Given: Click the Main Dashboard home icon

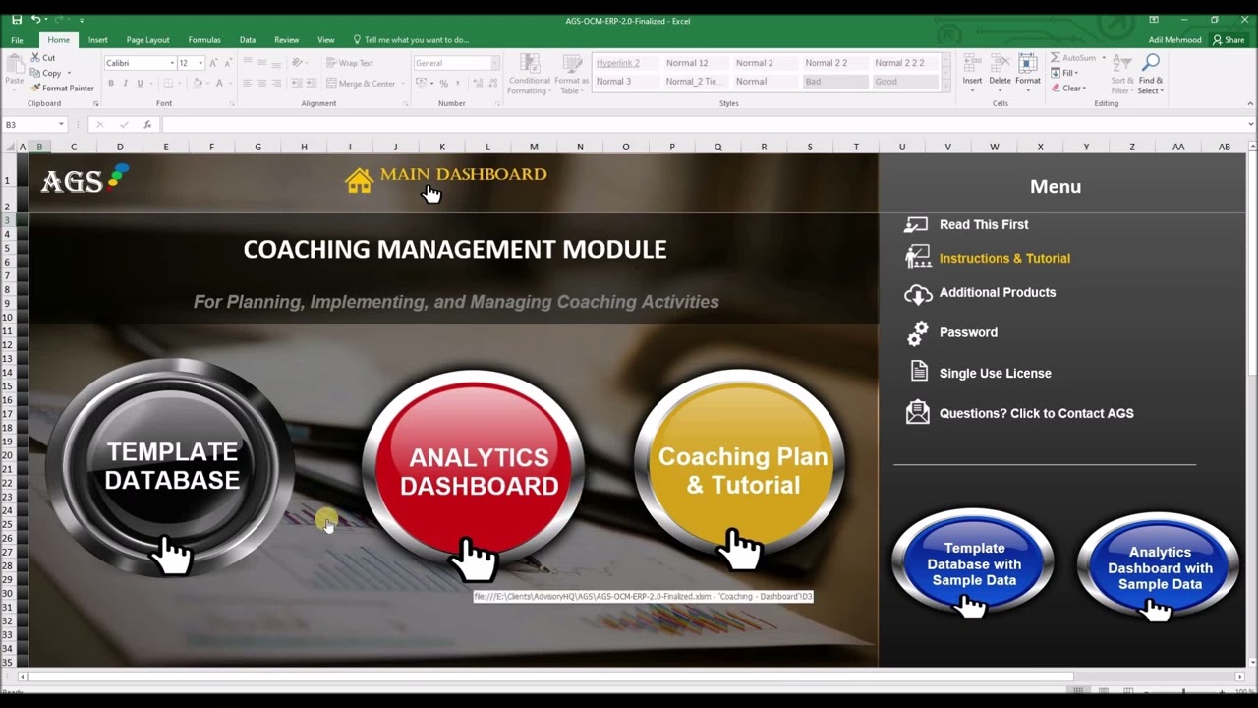Looking at the screenshot, I should (360, 181).
